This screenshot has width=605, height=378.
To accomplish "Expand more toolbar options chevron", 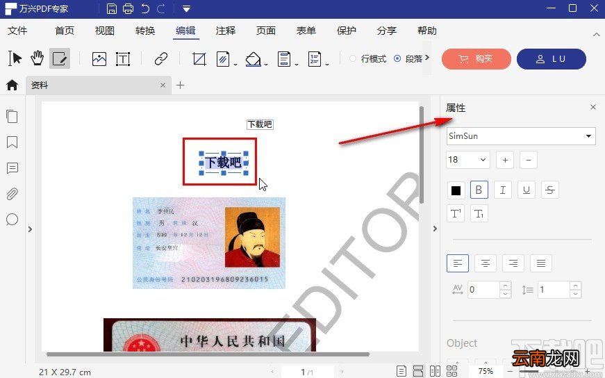I will (x=426, y=58).
